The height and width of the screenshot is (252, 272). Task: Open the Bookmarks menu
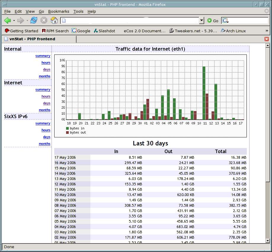[59, 12]
